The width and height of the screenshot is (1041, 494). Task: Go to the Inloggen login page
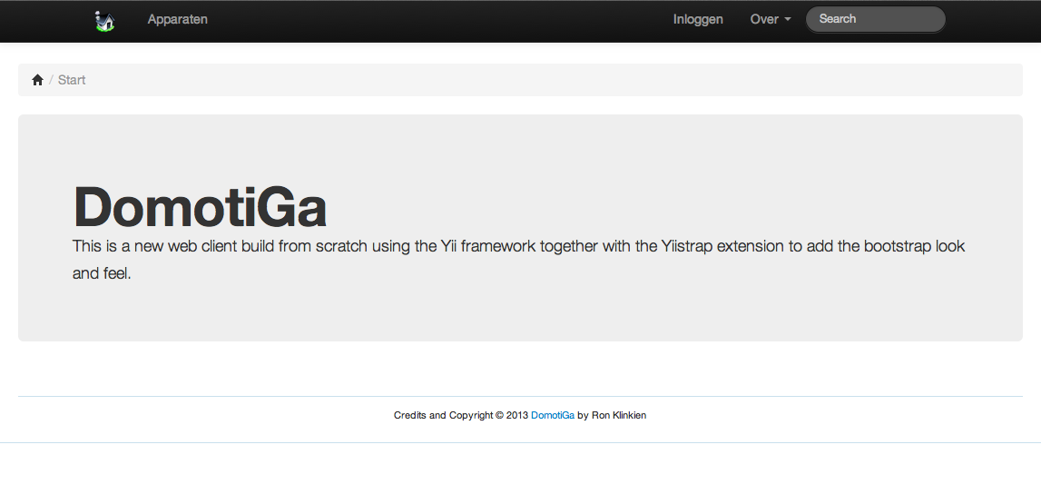pyautogui.click(x=698, y=19)
